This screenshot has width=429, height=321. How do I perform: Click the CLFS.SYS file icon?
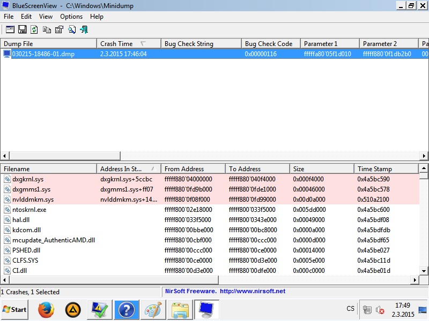(x=8, y=260)
